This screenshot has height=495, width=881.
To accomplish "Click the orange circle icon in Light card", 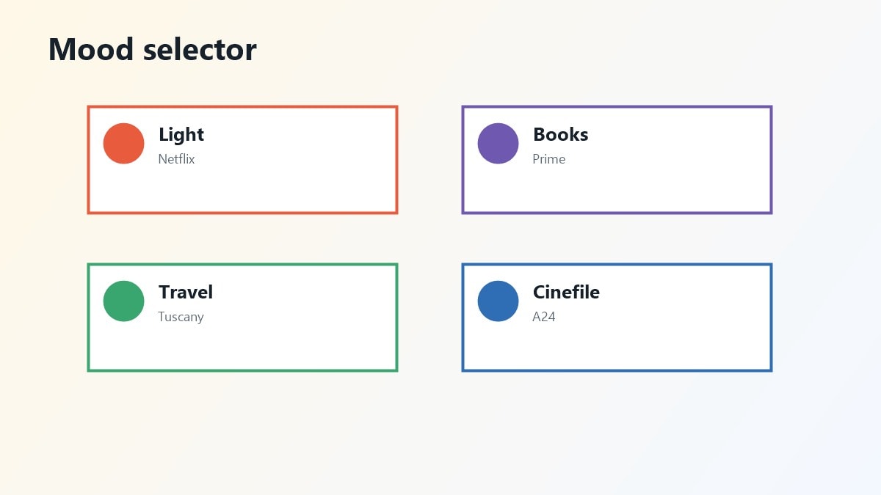I will pos(123,143).
